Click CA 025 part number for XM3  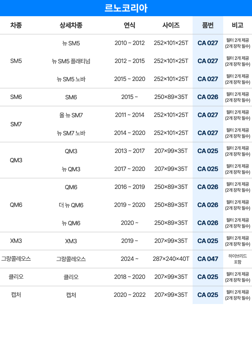[x=208, y=241]
